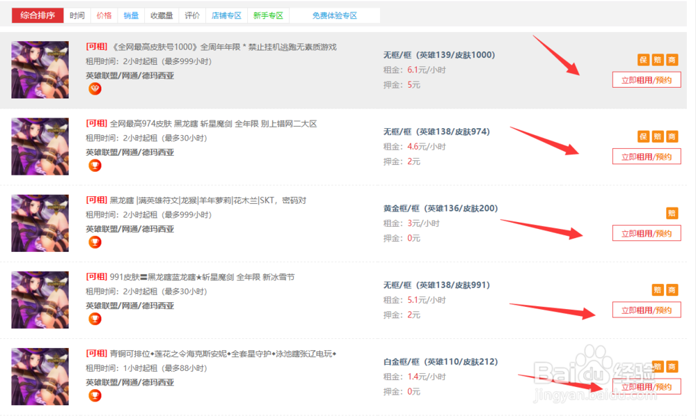Image resolution: width=696 pixels, height=419 pixels.
Task: Click rent price 4.6元/小时
Action: (427, 146)
